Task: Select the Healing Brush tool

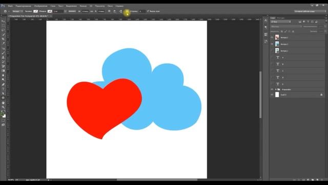Action: (x=3, y=48)
